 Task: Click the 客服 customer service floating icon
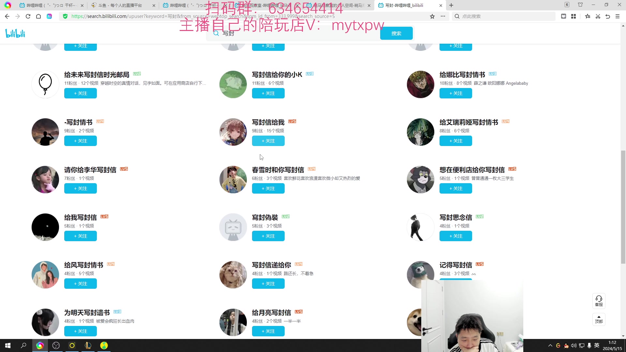tap(599, 301)
